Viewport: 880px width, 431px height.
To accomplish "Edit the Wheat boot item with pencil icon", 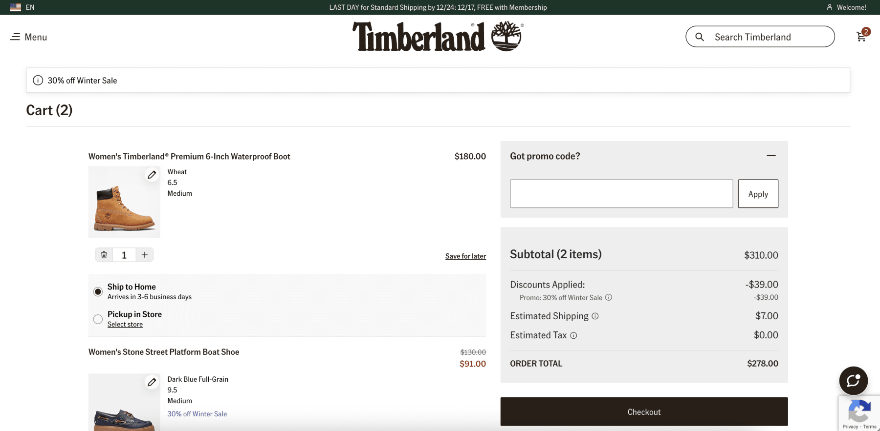I will tap(152, 175).
